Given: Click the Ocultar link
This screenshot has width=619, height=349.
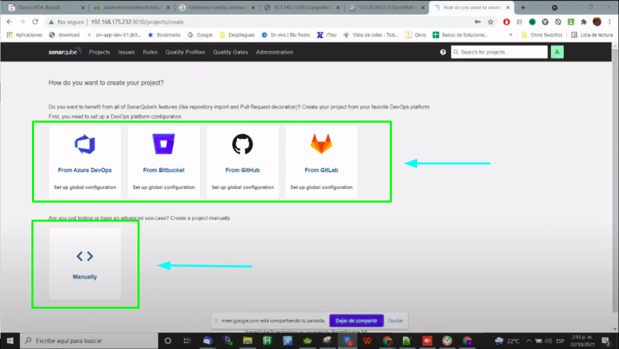Looking at the screenshot, I should pyautogui.click(x=396, y=320).
